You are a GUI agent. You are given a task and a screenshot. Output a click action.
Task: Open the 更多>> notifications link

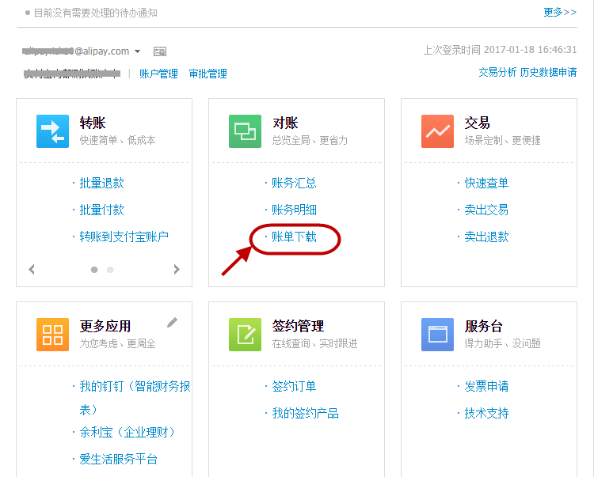coord(560,13)
